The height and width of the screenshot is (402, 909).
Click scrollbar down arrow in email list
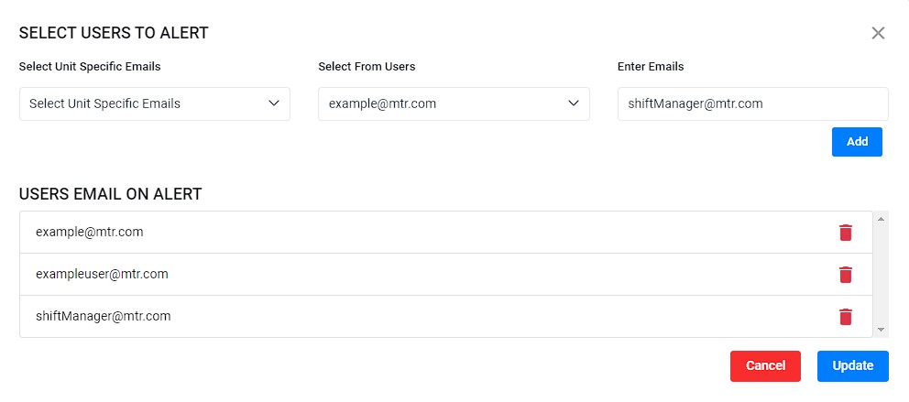click(x=881, y=330)
